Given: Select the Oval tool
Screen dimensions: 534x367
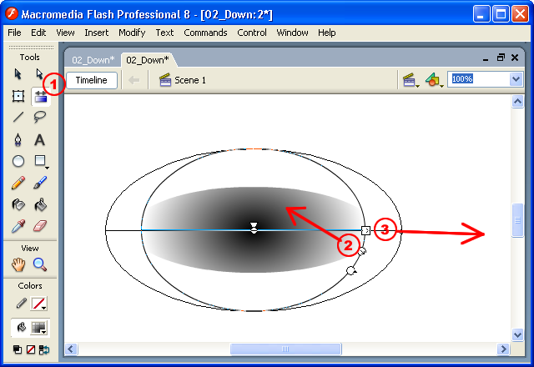Looking at the screenshot, I should pyautogui.click(x=18, y=161).
